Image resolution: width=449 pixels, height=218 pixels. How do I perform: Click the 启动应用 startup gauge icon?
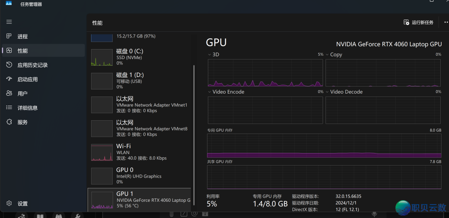pos(9,79)
